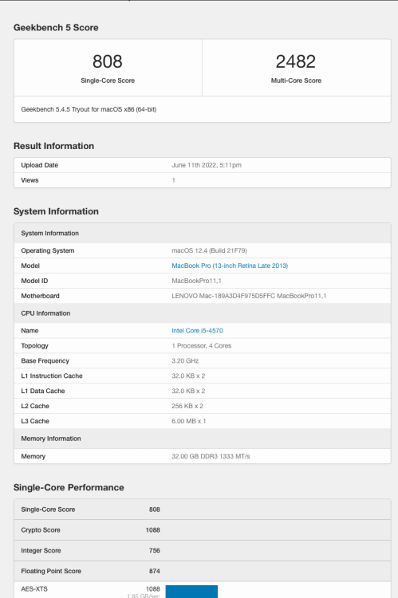The height and width of the screenshot is (598, 398).
Task: Click the Single-Core Performance heading
Action: [69, 487]
